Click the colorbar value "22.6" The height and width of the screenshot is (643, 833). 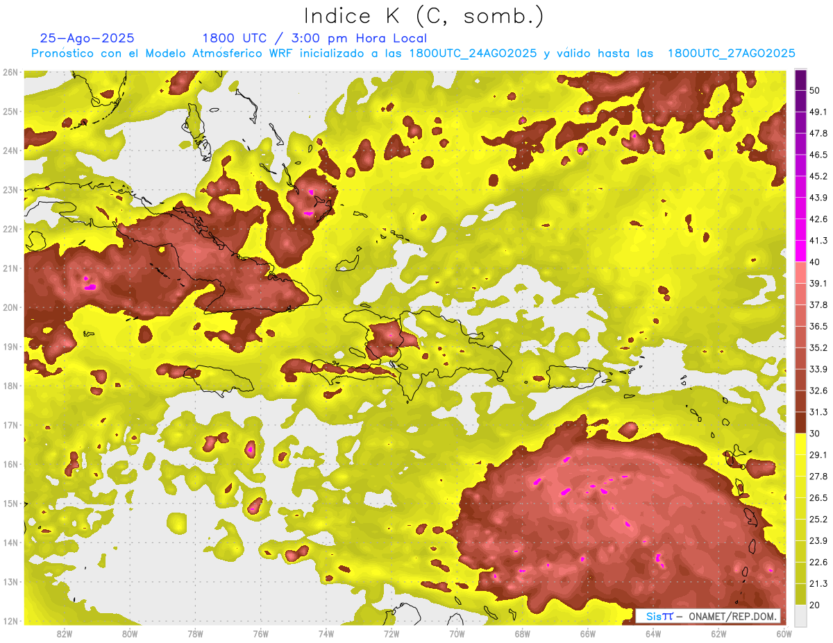[x=818, y=562]
